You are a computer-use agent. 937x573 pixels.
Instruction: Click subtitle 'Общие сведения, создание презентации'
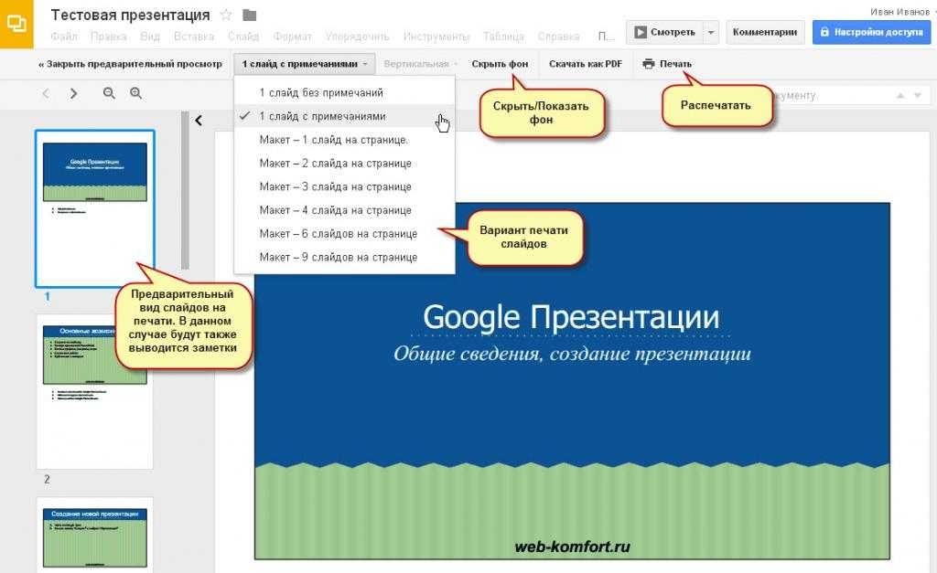click(572, 354)
